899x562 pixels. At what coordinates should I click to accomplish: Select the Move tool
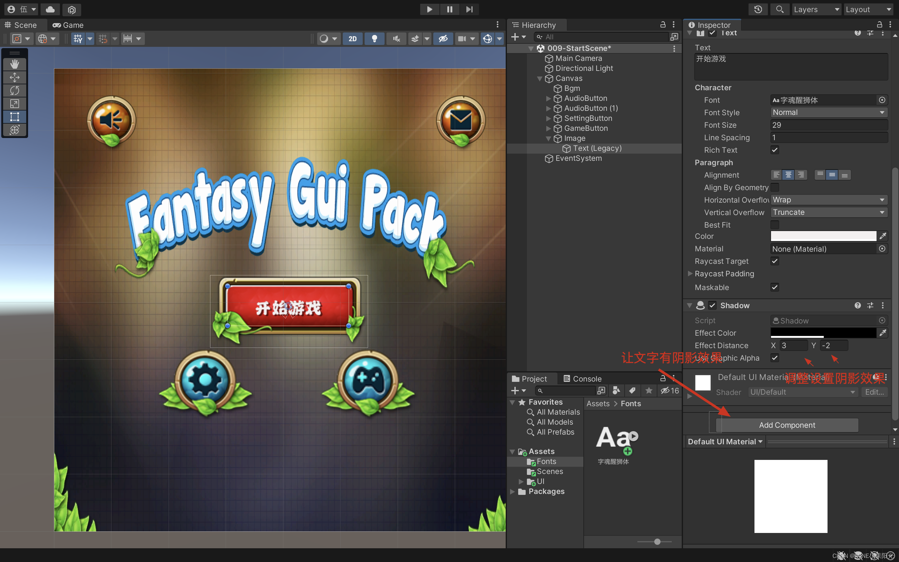point(14,77)
